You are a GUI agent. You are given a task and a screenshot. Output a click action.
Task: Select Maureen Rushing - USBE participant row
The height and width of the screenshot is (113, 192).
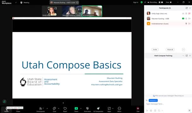tap(168, 19)
